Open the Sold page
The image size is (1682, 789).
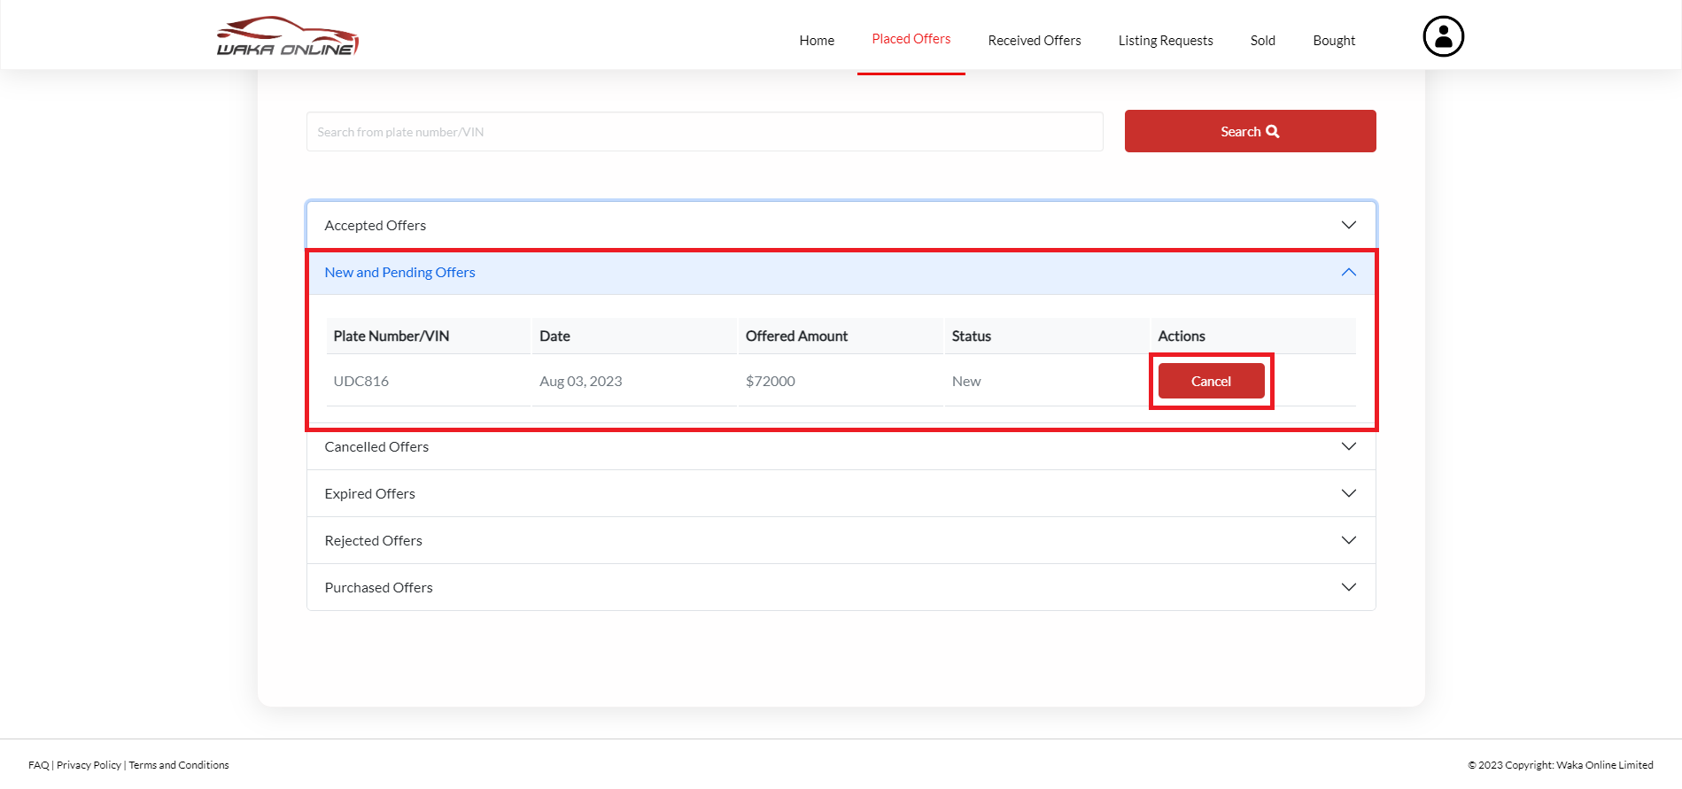pyautogui.click(x=1262, y=41)
